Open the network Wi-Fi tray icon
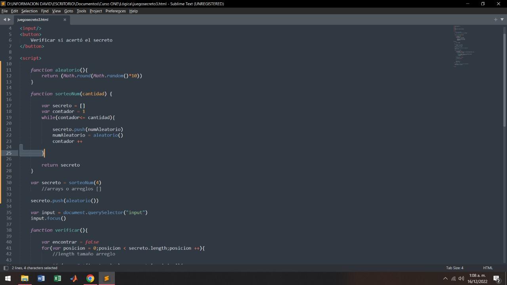This screenshot has height=285, width=507. point(454,279)
